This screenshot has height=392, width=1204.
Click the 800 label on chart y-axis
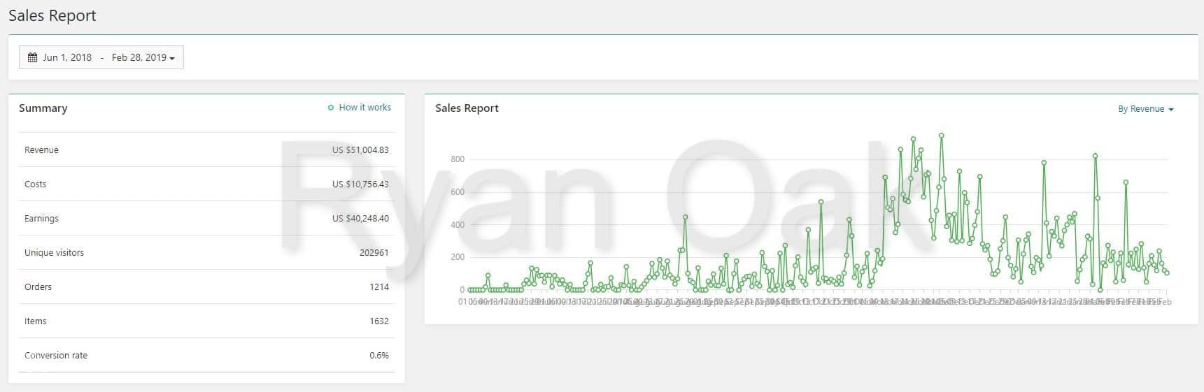tap(458, 159)
